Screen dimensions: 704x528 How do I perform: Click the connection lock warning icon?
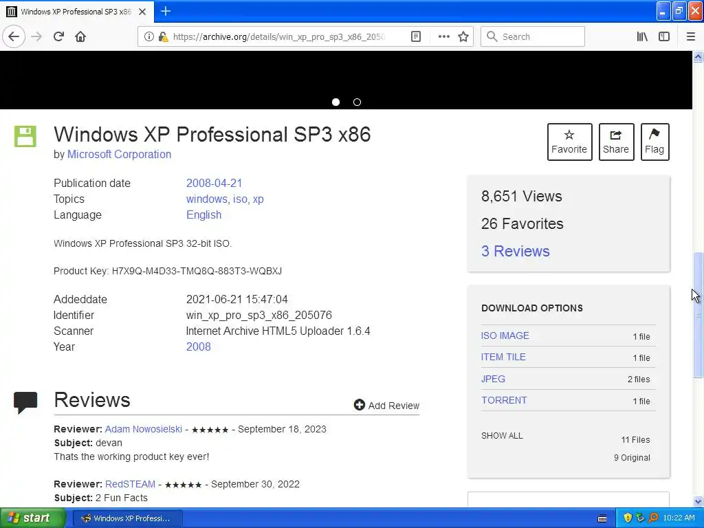click(163, 37)
